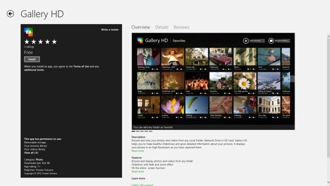Go back using the arrow icon

click(10, 14)
